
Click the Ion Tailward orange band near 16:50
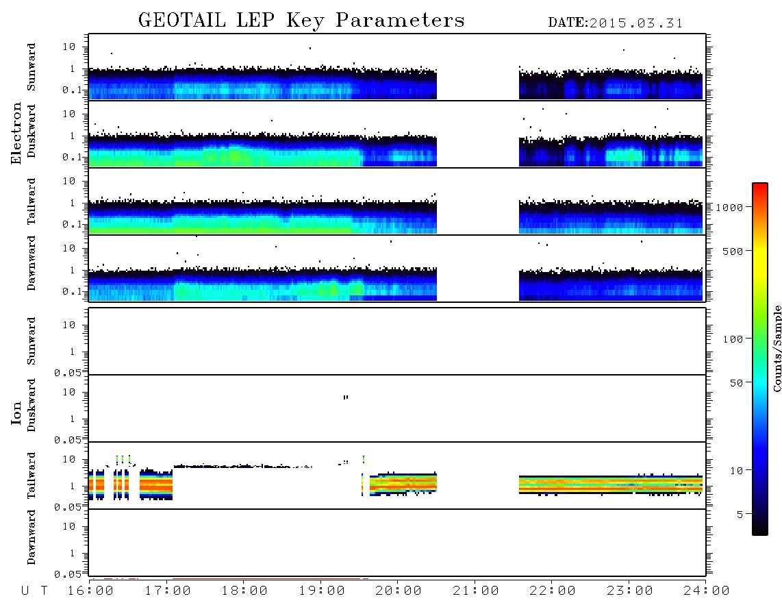click(156, 484)
